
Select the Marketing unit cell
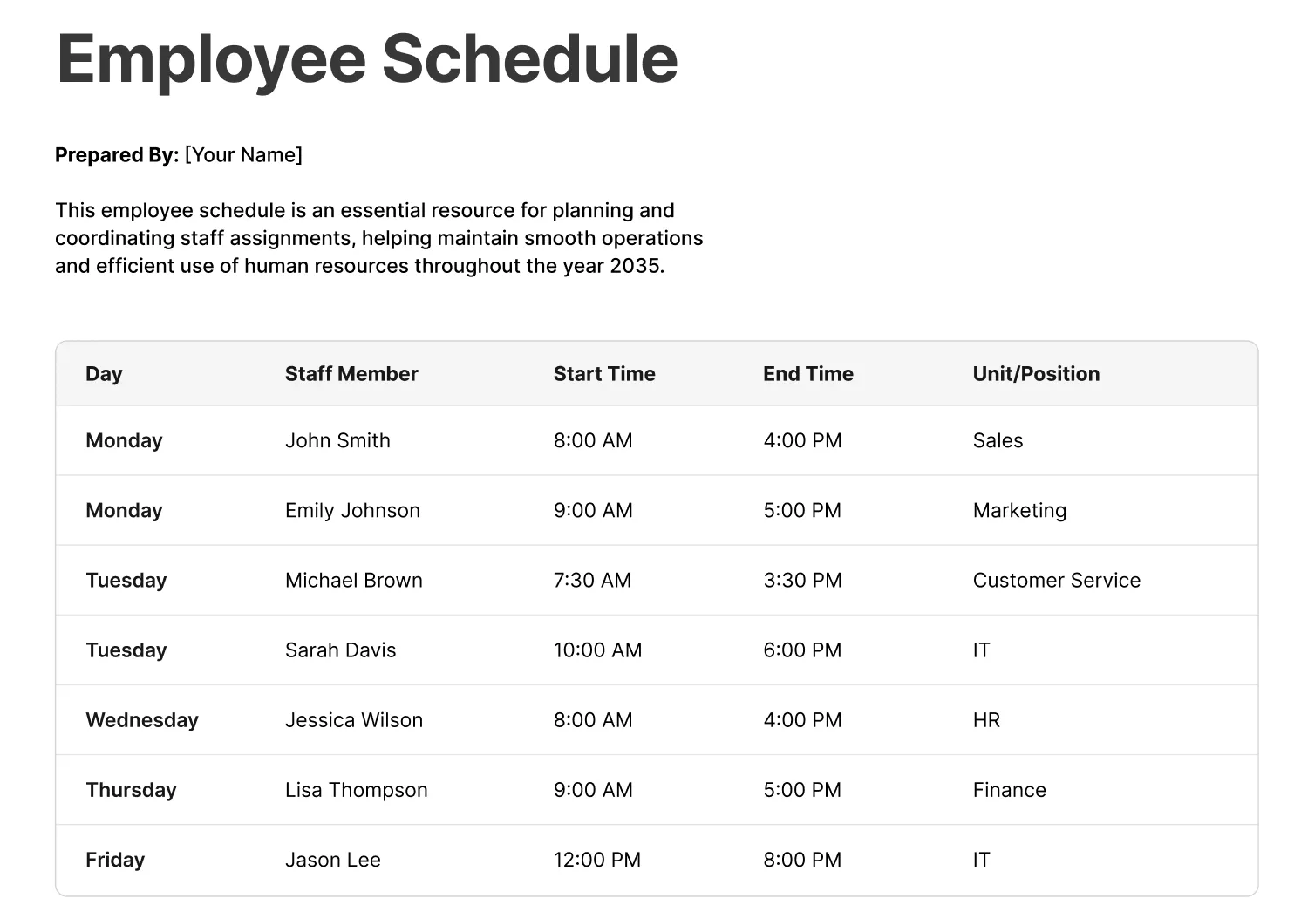[1019, 511]
